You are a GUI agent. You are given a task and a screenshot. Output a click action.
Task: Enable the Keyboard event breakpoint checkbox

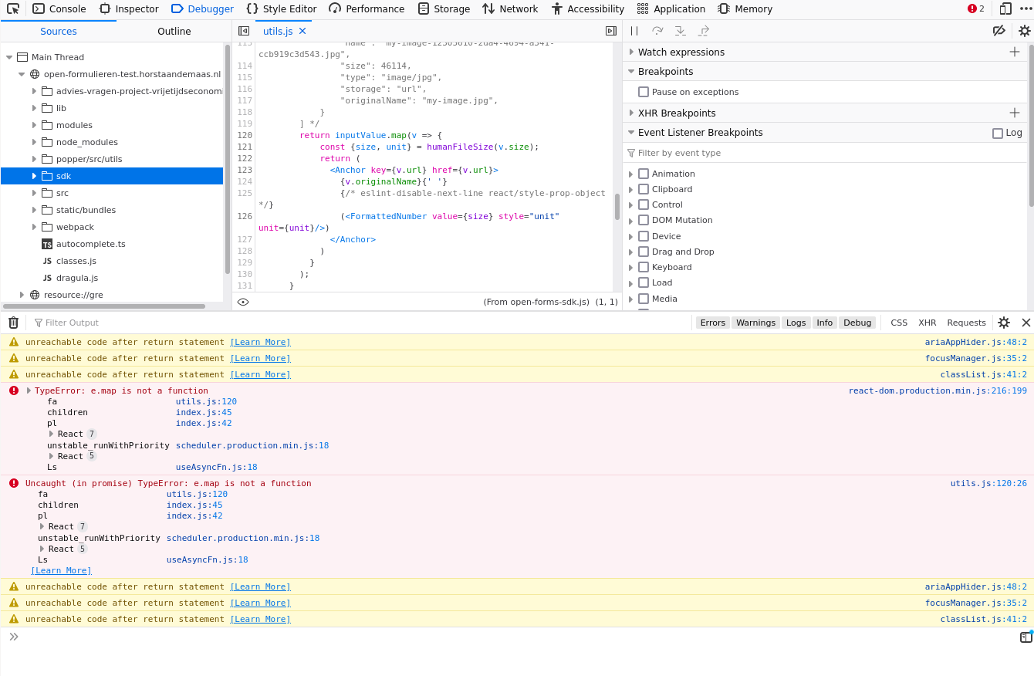click(644, 267)
